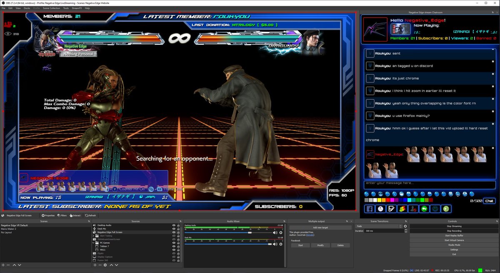Screen dimensions: 500x273
Task: Click the notepad pencil icon in chatroom toolbar
Action: pos(391,209)
